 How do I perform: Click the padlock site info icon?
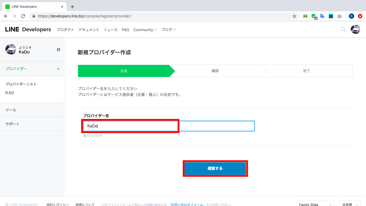click(34, 16)
